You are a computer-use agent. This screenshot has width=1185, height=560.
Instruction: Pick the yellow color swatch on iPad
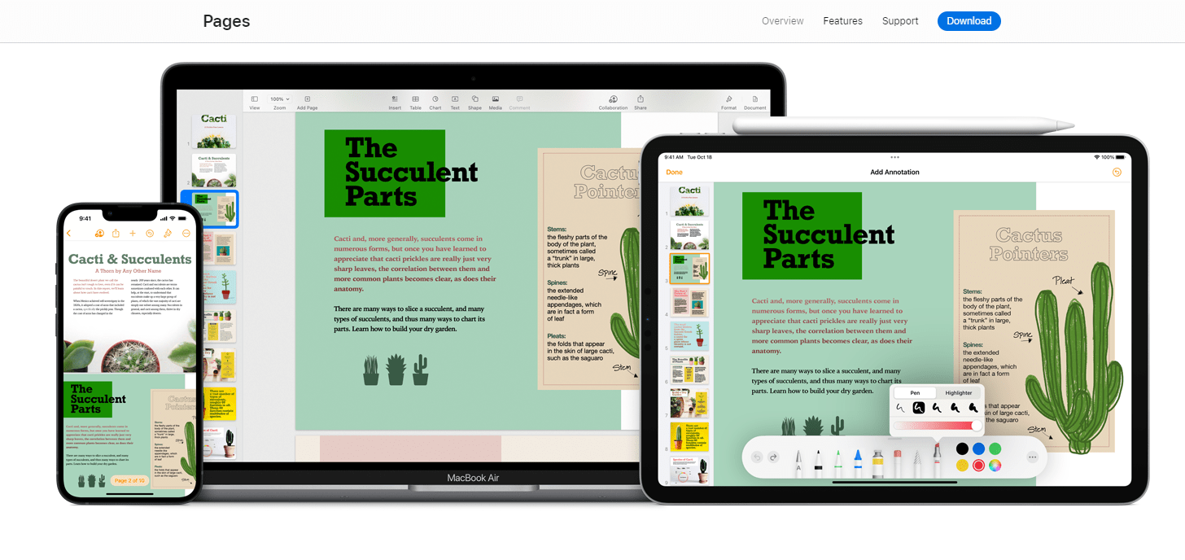(x=962, y=466)
